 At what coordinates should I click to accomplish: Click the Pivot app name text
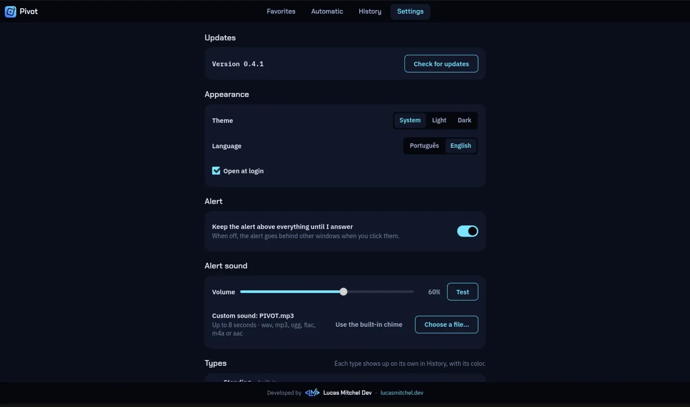coord(29,11)
